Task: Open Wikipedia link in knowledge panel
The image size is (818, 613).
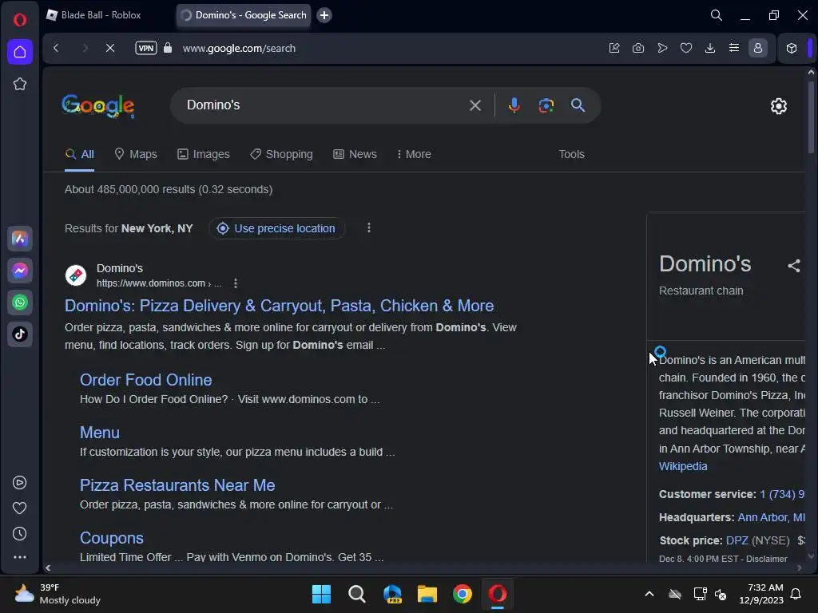Action: 683,466
